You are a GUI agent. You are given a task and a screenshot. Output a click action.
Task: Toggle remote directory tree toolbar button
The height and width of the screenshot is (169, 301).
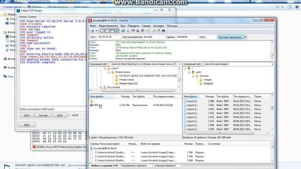click(x=112, y=31)
